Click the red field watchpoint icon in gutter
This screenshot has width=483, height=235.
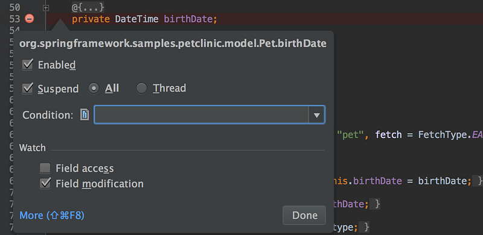point(30,19)
